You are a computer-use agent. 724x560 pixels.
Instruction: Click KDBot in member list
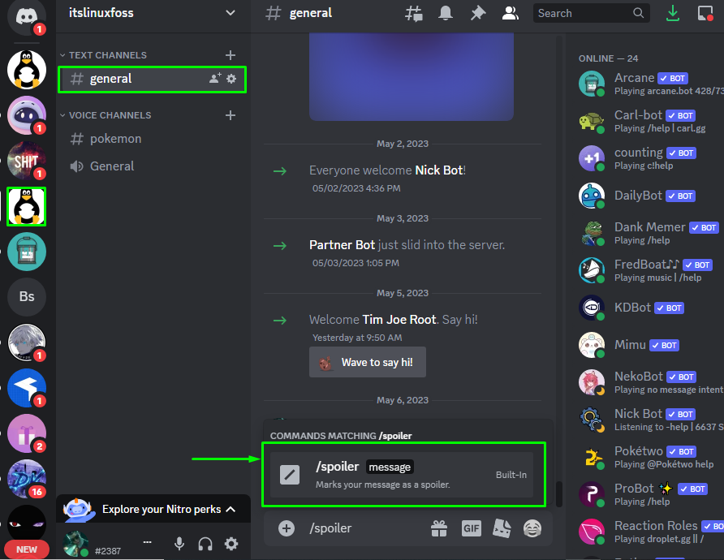tap(649, 308)
